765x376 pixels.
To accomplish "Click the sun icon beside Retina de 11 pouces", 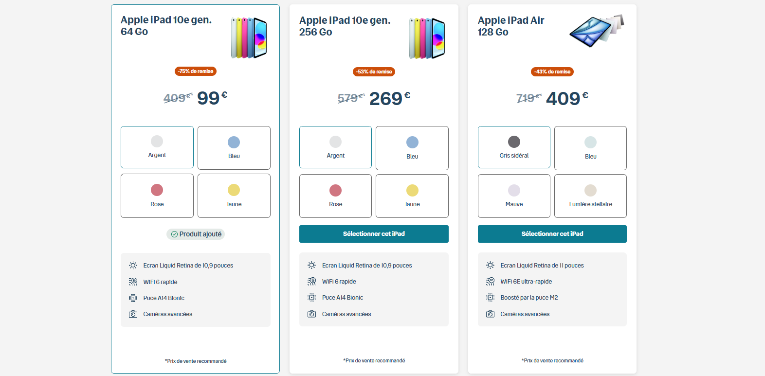I will [x=490, y=266].
